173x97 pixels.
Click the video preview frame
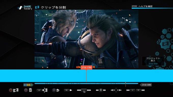(86, 39)
